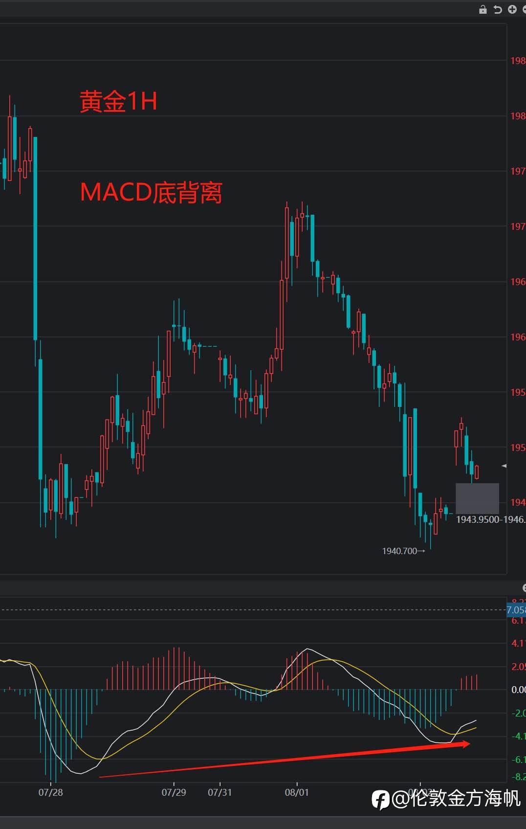
Task: Click the 08/01 date label
Action: click(297, 792)
